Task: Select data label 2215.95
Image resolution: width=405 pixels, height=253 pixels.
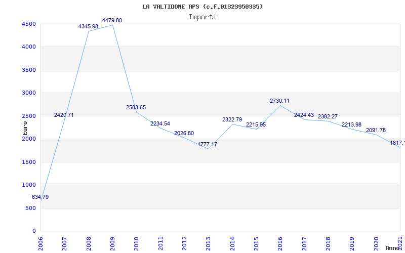Action: point(256,124)
